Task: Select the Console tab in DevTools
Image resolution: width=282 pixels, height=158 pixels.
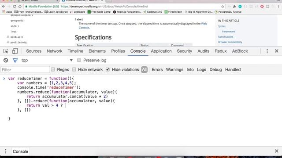Action: point(138,51)
